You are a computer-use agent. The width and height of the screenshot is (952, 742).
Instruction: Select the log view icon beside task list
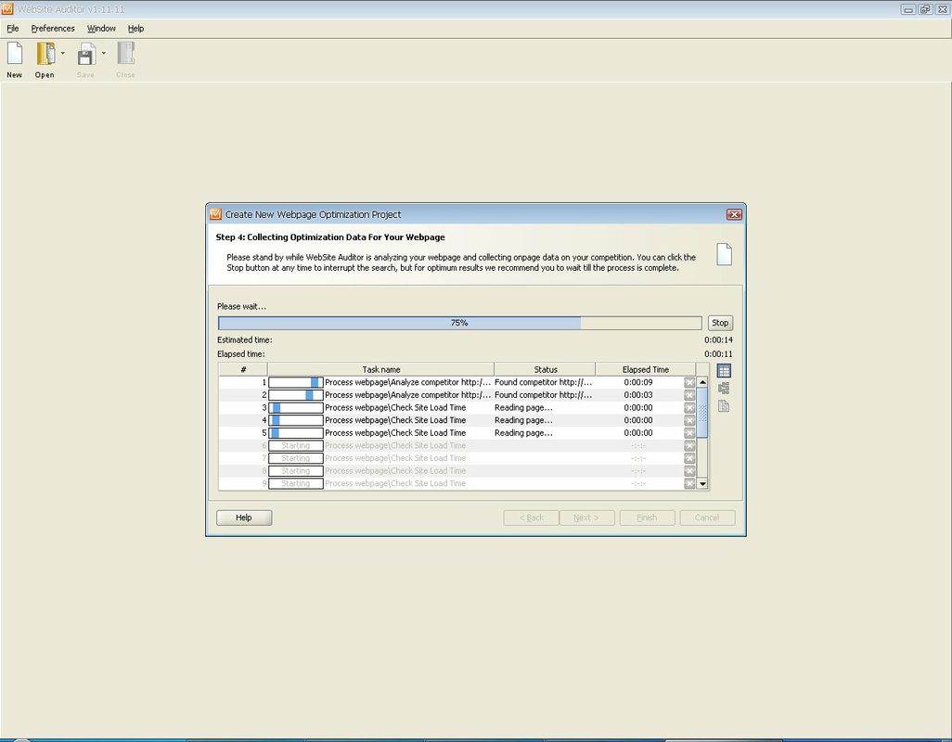pos(724,406)
